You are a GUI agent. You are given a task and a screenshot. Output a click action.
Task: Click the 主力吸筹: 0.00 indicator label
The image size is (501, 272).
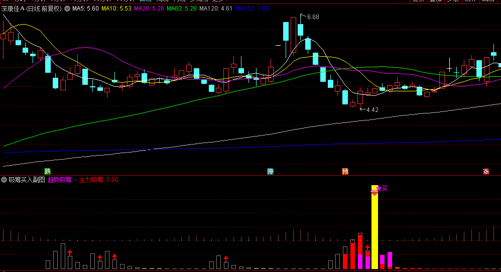click(x=99, y=180)
